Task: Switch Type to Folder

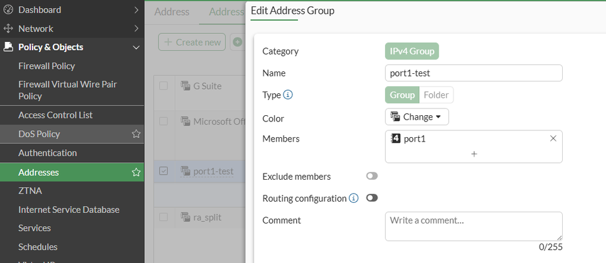Action: click(x=436, y=95)
